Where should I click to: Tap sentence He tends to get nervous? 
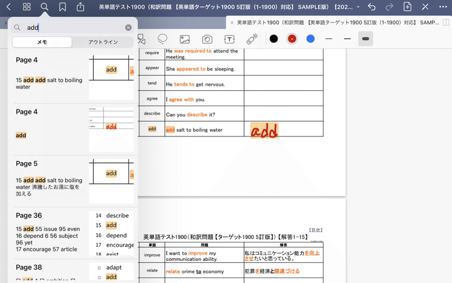(195, 84)
